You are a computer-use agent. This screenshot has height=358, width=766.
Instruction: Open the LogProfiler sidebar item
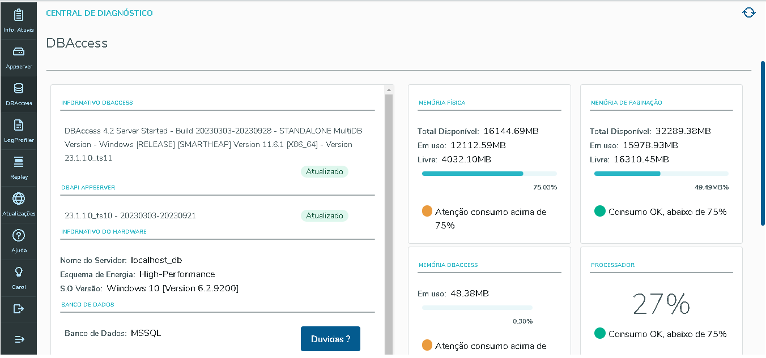[x=18, y=131]
